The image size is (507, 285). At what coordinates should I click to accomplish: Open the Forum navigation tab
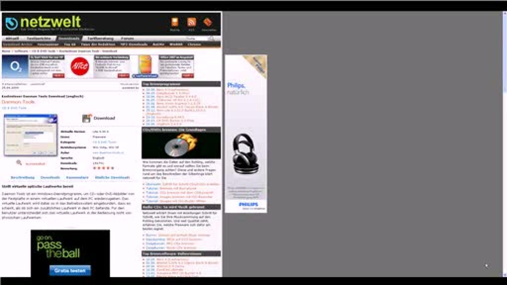(127, 38)
